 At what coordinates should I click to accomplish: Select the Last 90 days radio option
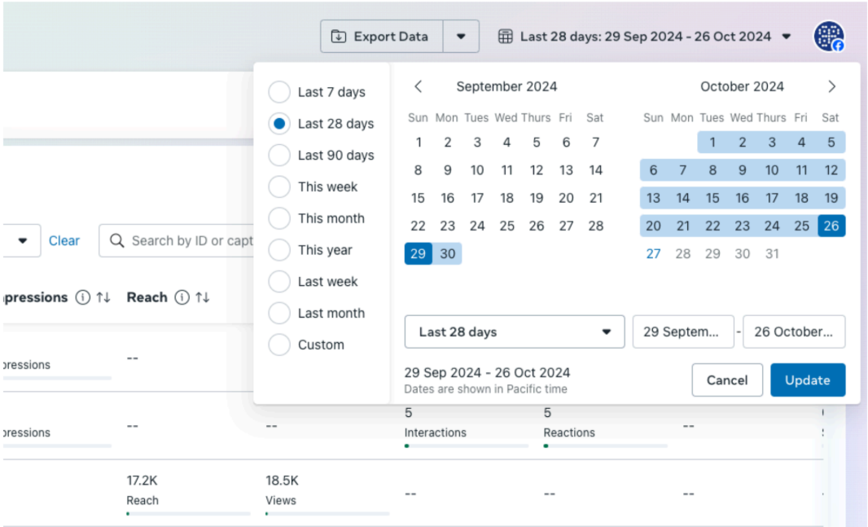click(279, 156)
